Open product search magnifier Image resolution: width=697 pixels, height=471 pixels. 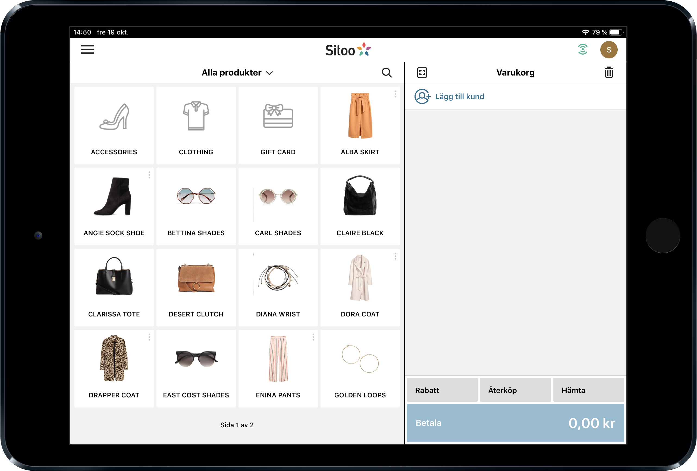(x=387, y=73)
